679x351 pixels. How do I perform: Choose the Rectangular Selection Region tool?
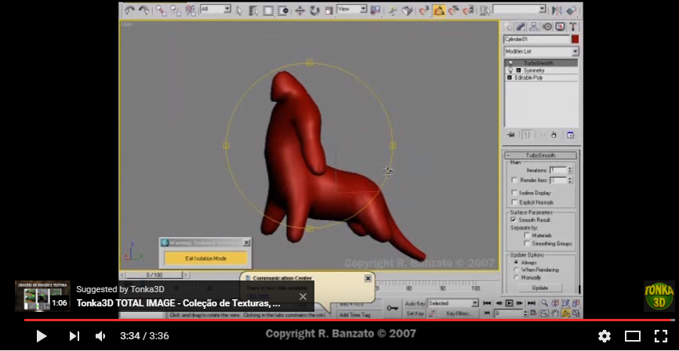pos(268,11)
